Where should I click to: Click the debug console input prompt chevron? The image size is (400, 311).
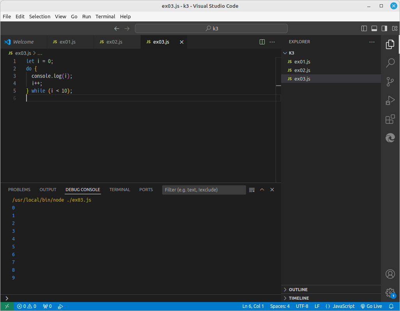coord(7,298)
